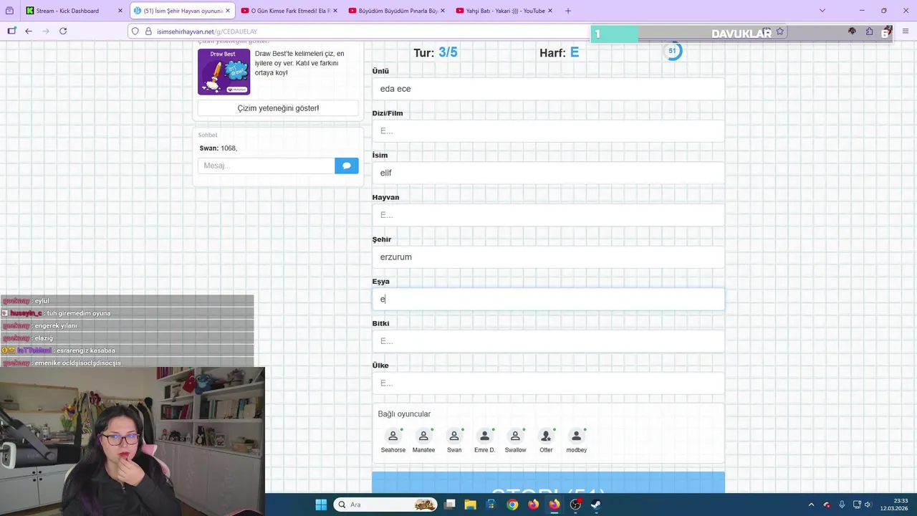Show hidden system tray icons
Image resolution: width=917 pixels, height=516 pixels.
(811, 505)
